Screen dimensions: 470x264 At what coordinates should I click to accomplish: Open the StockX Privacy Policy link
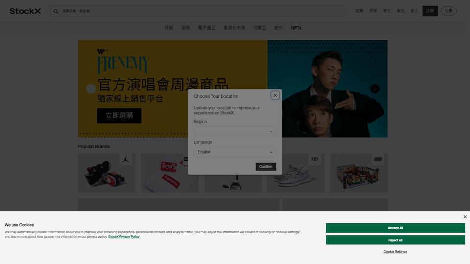(x=123, y=237)
